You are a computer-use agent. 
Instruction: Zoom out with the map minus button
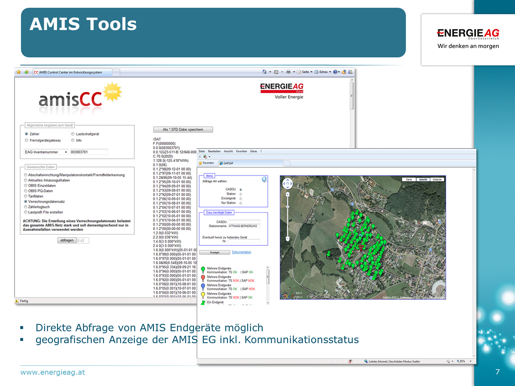click(x=288, y=238)
